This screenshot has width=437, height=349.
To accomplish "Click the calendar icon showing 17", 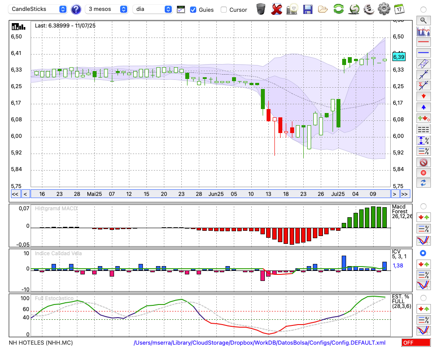I will (399, 9).
